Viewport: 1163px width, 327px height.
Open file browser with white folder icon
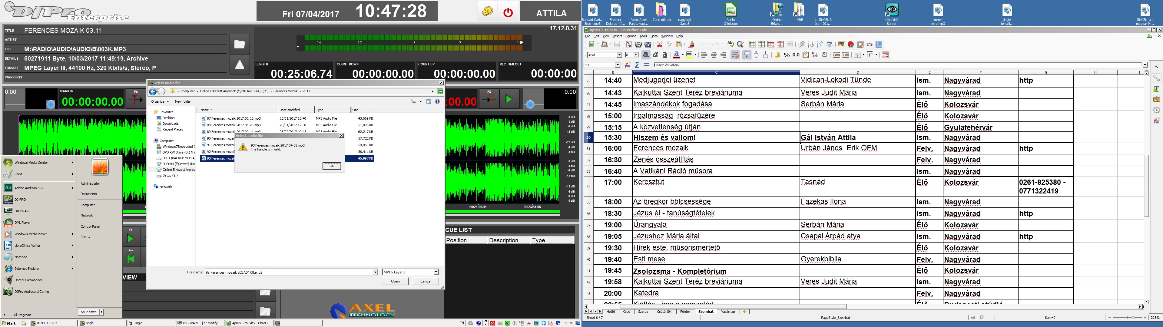click(239, 44)
